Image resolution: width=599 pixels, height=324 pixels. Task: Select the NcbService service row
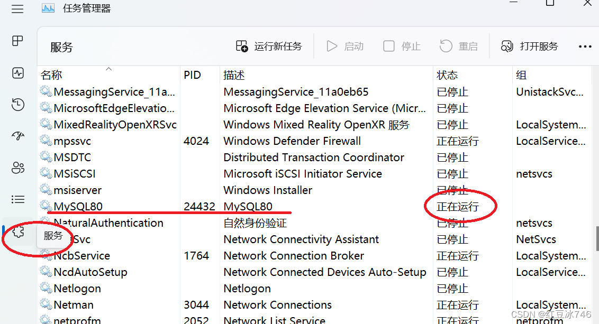click(314, 256)
